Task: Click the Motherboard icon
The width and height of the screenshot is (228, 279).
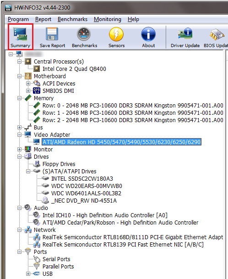Action: (28, 76)
